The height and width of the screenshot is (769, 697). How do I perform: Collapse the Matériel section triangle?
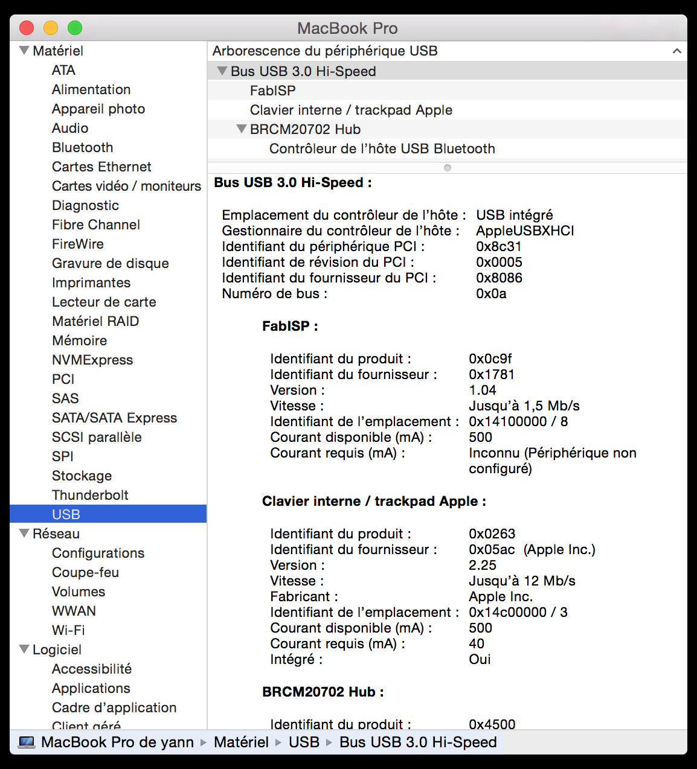coord(24,51)
